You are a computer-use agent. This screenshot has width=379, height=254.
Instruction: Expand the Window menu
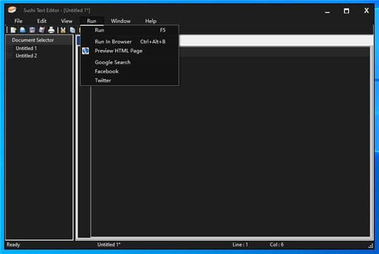coord(121,21)
